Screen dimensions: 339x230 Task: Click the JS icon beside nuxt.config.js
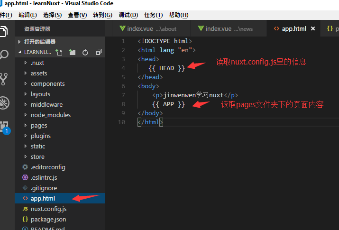(25, 209)
